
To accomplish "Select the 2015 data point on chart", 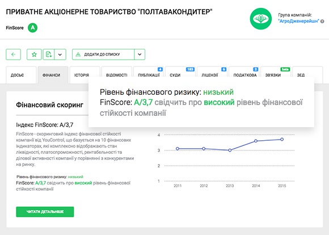I will coord(282,139).
